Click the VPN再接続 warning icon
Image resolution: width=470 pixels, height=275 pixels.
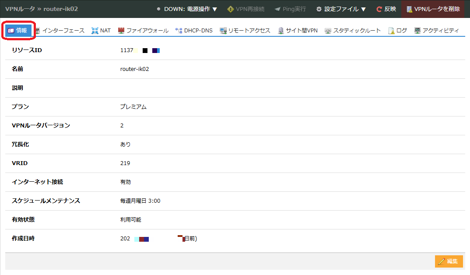[231, 9]
